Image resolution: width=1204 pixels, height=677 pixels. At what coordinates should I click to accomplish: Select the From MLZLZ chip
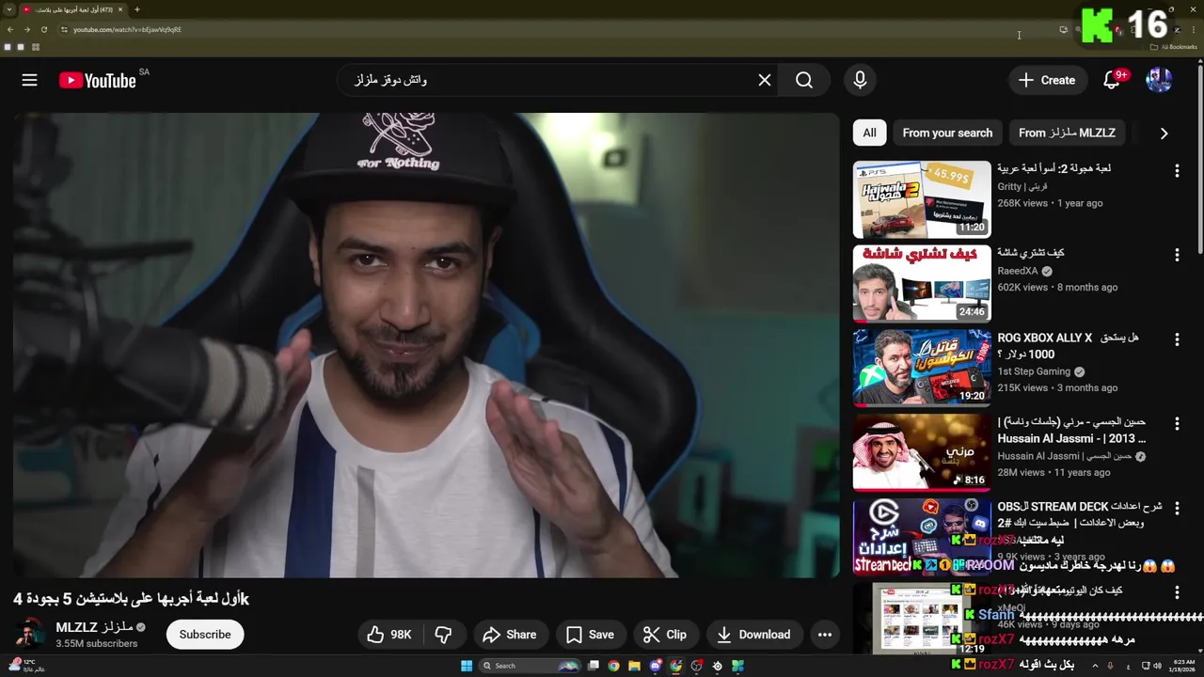tap(1067, 134)
